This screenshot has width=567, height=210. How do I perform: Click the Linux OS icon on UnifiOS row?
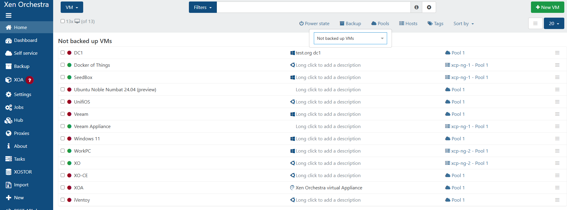click(x=293, y=102)
